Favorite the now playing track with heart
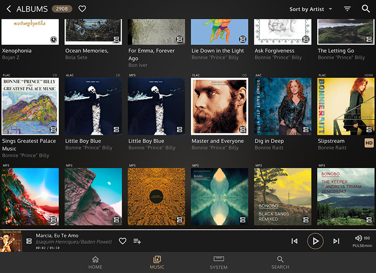Image resolution: width=376 pixels, height=273 pixels. coord(122,241)
